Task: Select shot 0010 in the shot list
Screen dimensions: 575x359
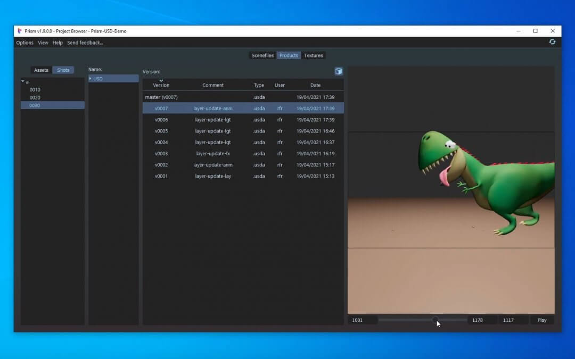Action: pyautogui.click(x=35, y=89)
